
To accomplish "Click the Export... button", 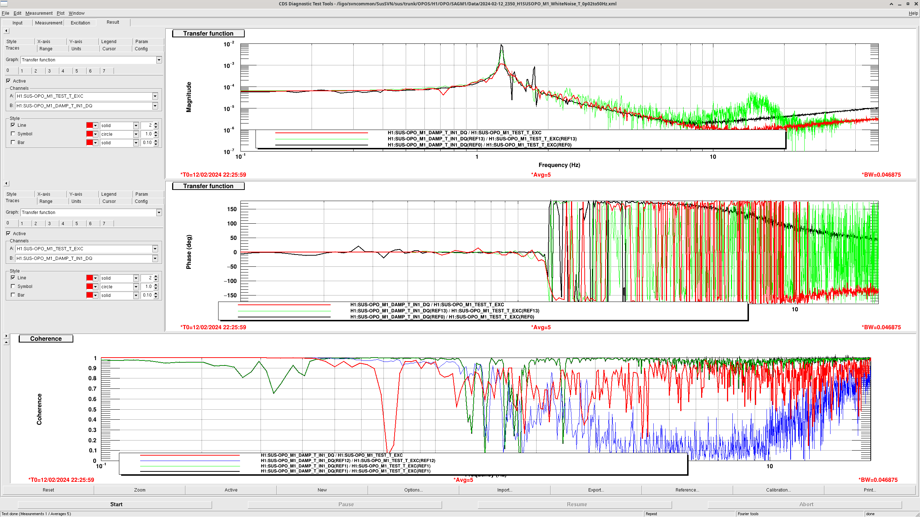I will point(596,490).
